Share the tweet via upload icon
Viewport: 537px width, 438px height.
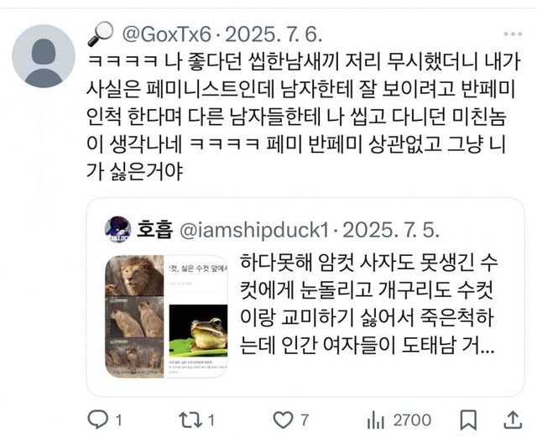(513, 420)
